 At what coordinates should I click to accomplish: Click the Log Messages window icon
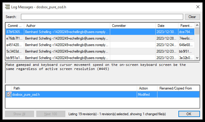pyautogui.click(x=7, y=7)
